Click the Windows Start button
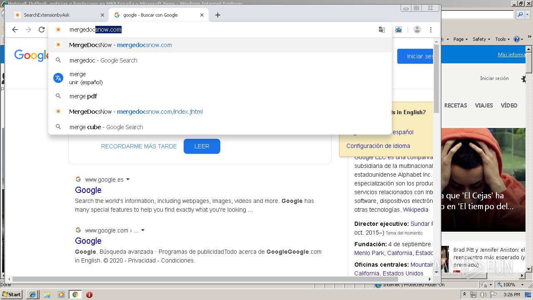 [x=12, y=294]
